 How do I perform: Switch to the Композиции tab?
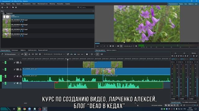[15, 50]
